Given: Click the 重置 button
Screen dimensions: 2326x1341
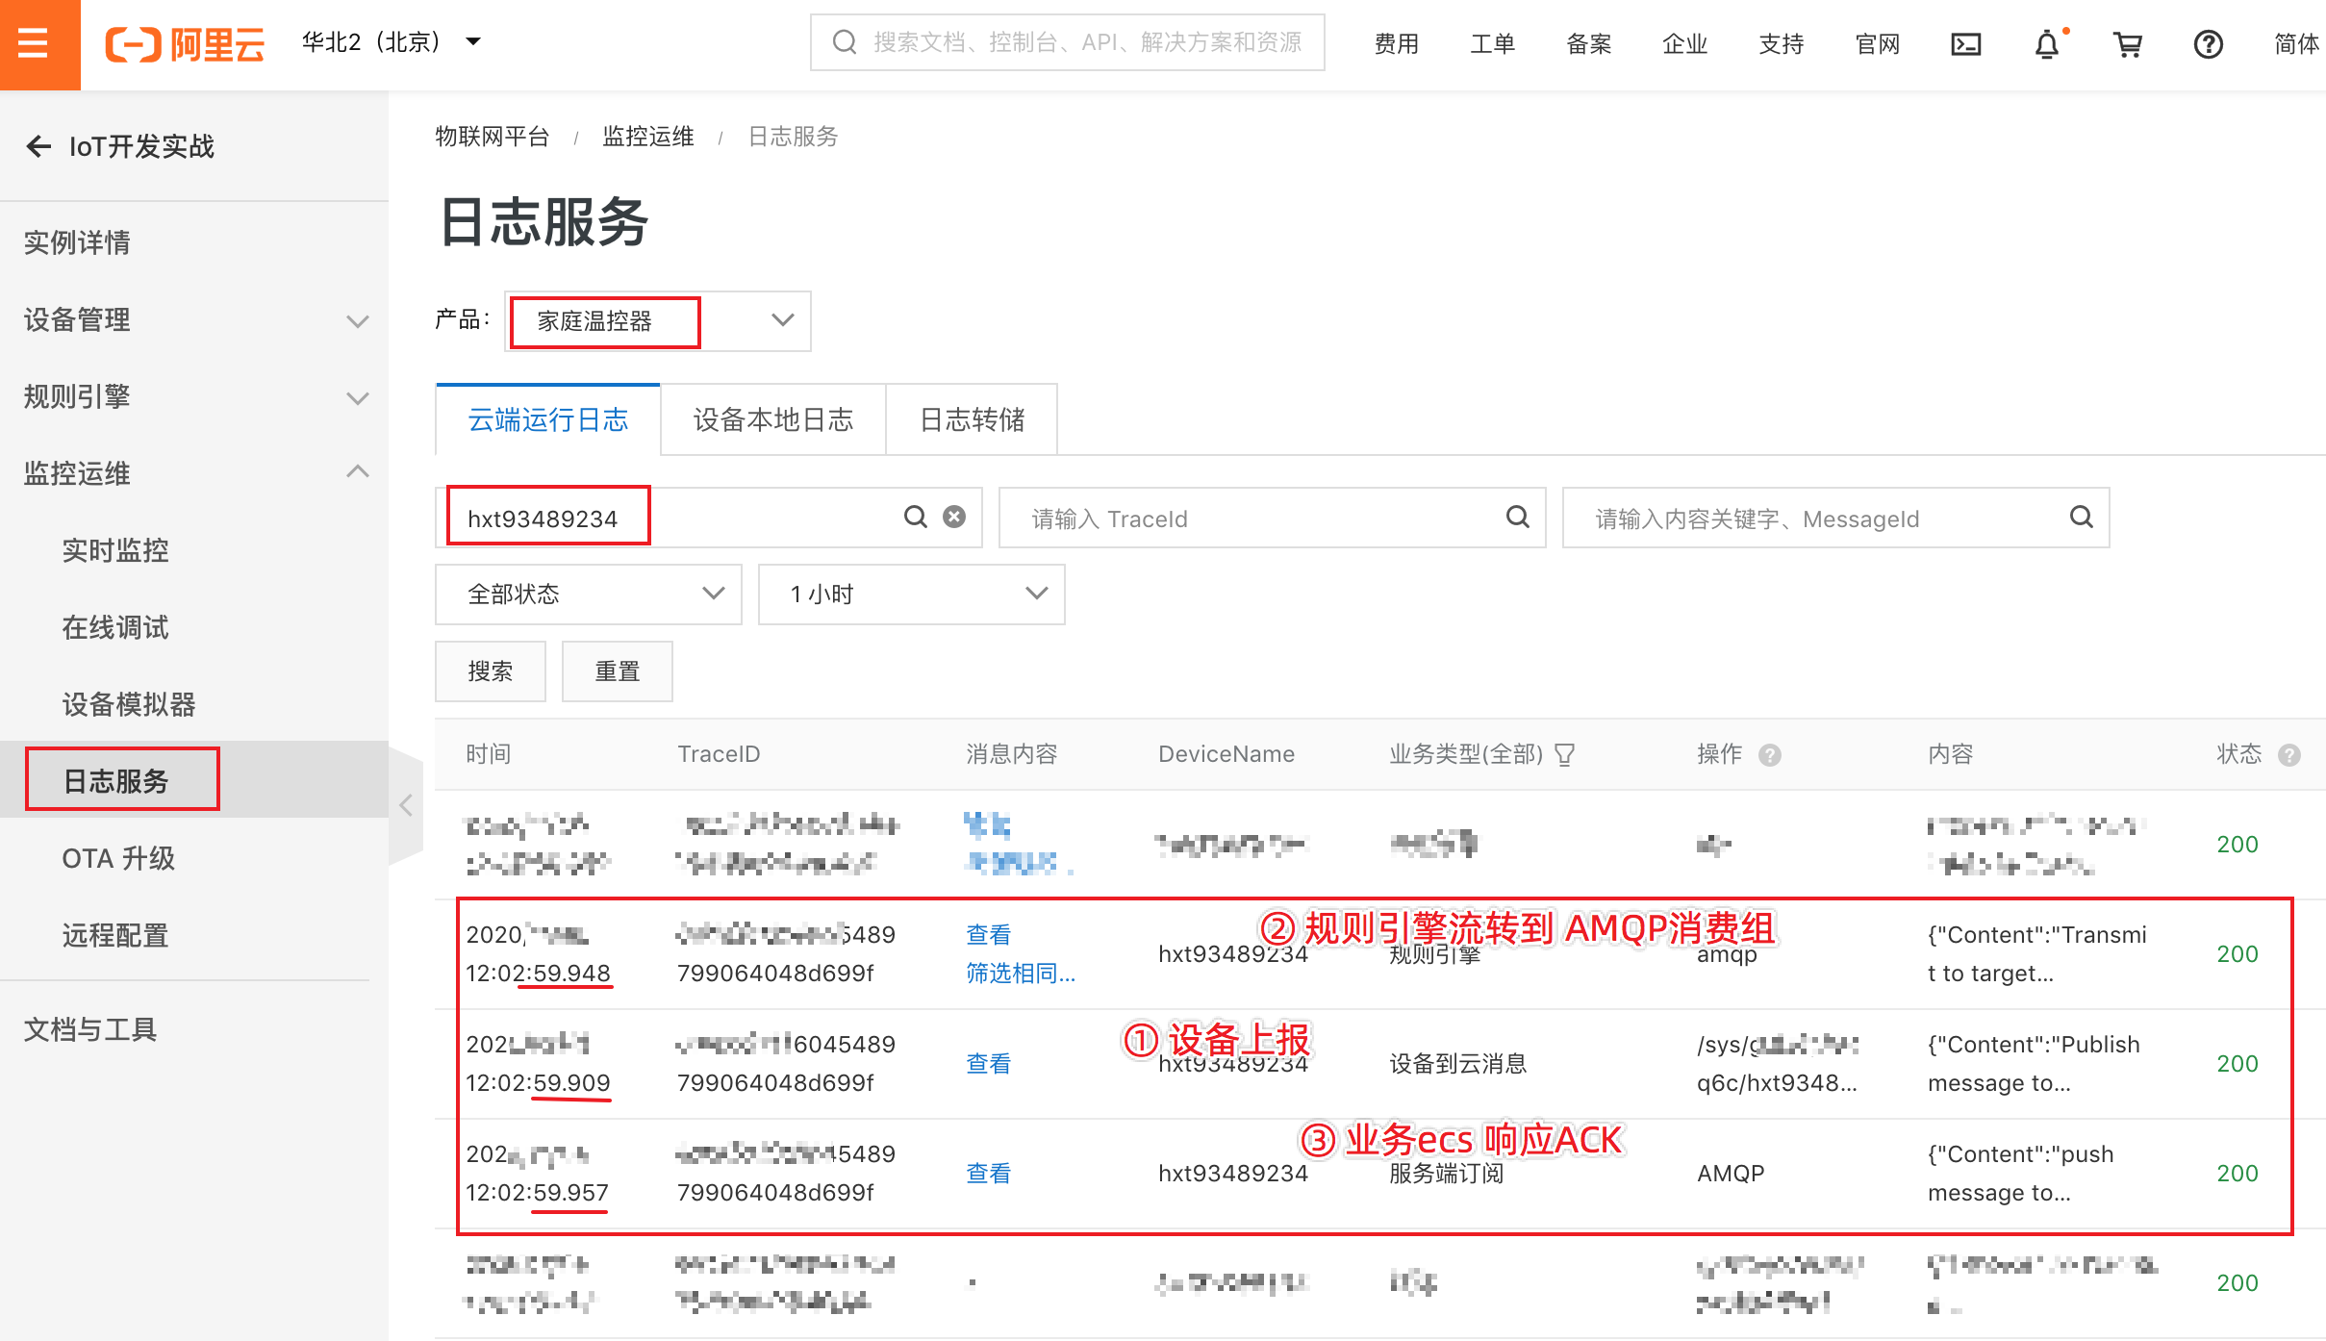Looking at the screenshot, I should coord(617,670).
